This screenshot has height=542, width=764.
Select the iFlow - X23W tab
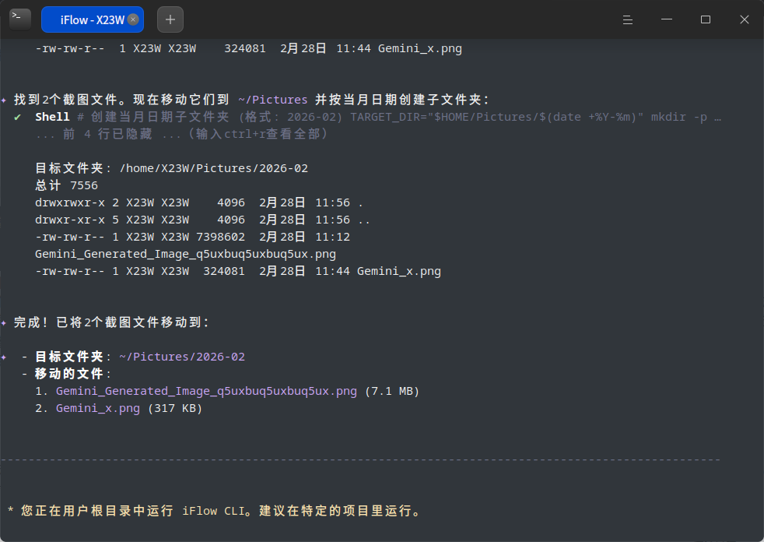point(93,19)
